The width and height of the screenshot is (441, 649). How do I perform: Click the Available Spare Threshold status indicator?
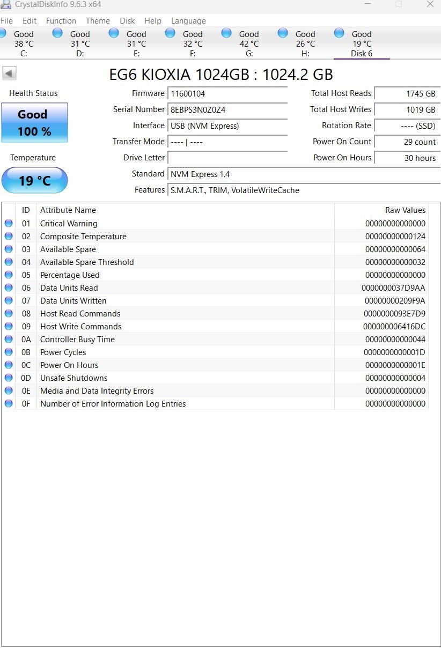pyautogui.click(x=9, y=262)
